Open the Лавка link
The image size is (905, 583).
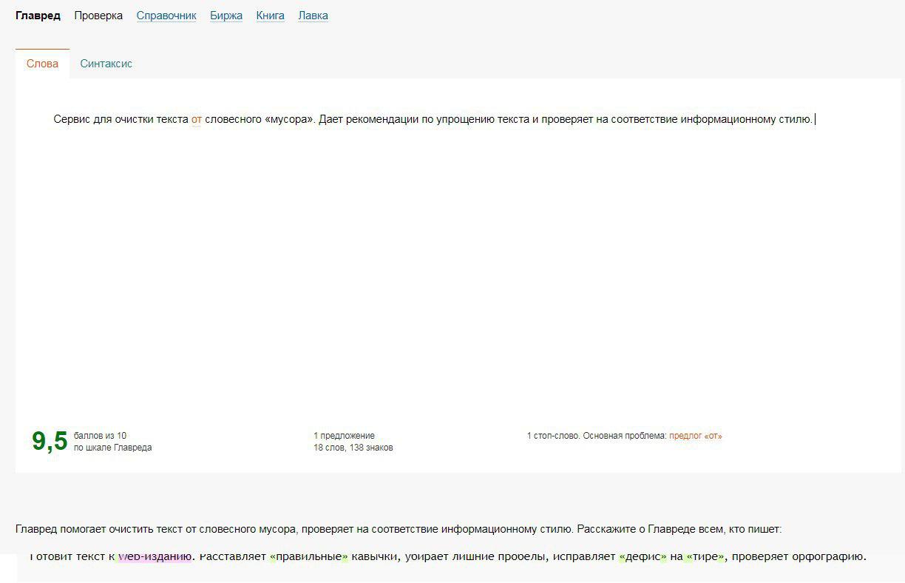tap(313, 16)
